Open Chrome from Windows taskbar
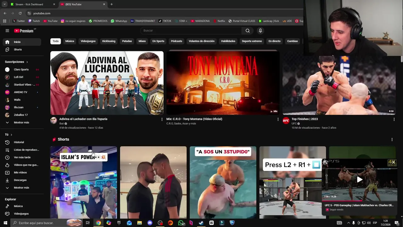The image size is (403, 227). [98, 223]
